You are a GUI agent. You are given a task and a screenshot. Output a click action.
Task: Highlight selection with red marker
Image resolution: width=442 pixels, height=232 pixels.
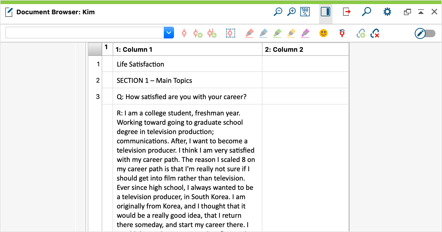(249, 33)
